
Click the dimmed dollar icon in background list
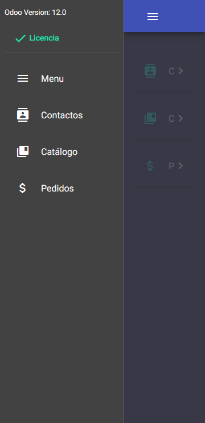point(150,166)
